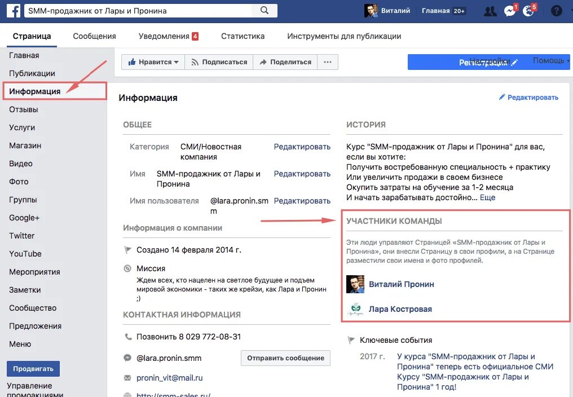Open the Нравится dropdown button
Image resolution: width=573 pixels, height=397 pixels.
pos(153,62)
